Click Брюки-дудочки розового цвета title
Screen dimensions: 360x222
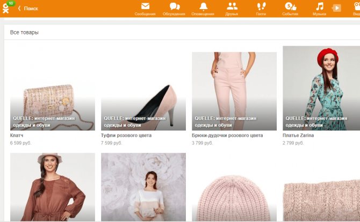tap(227, 136)
